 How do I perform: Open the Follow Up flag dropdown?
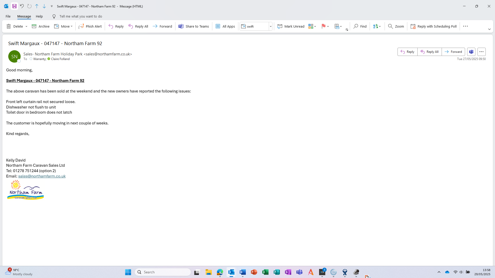coord(325,26)
